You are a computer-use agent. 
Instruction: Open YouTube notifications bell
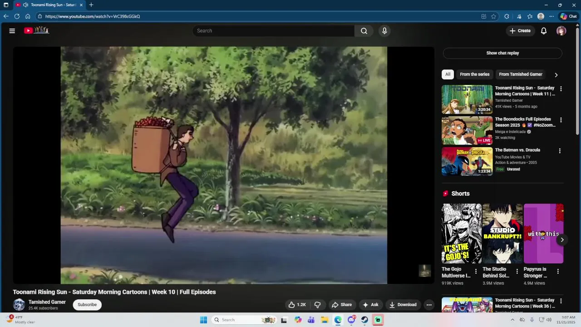coord(544,31)
